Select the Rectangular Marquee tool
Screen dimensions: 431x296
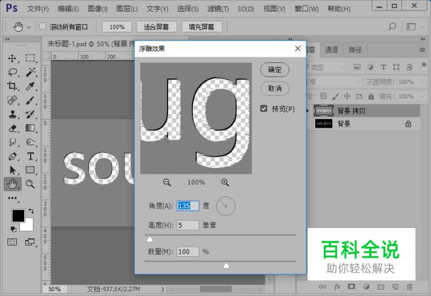[30, 58]
